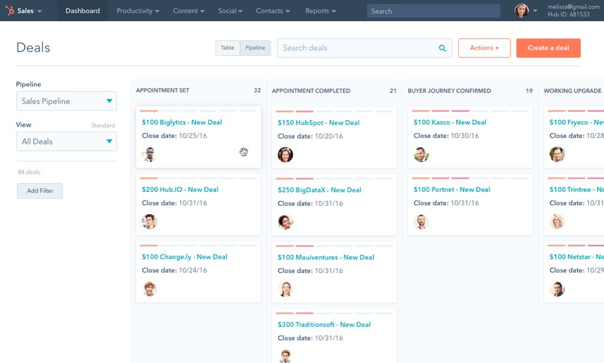Expand the Reports menu
The image size is (604, 363).
tap(320, 11)
